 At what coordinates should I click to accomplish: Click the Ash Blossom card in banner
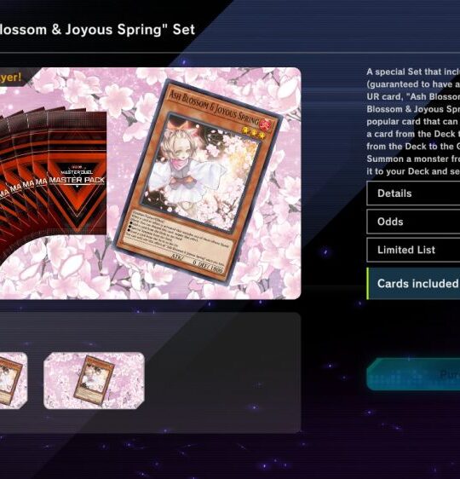click(198, 182)
